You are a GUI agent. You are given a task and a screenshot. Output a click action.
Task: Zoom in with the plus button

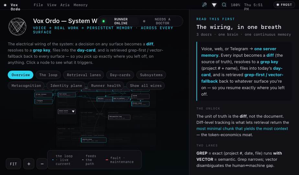[x=29, y=164]
